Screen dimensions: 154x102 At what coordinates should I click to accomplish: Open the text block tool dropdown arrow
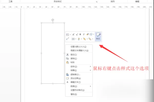click(70, 35)
